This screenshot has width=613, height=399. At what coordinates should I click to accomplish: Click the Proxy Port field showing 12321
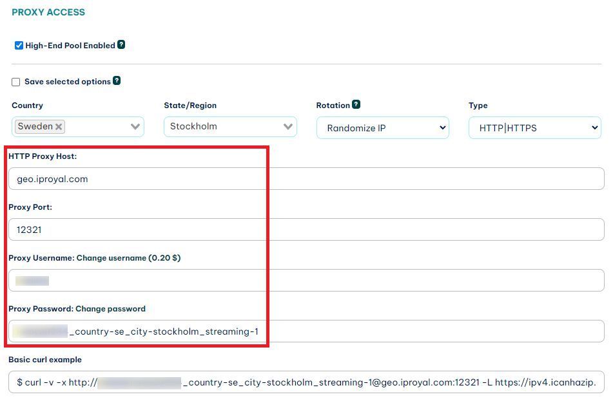coord(307,230)
